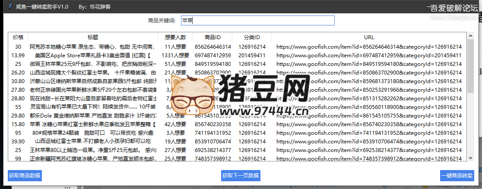482x189 pixels.
Task: Click product ID 849519594180
Action: pos(213,64)
